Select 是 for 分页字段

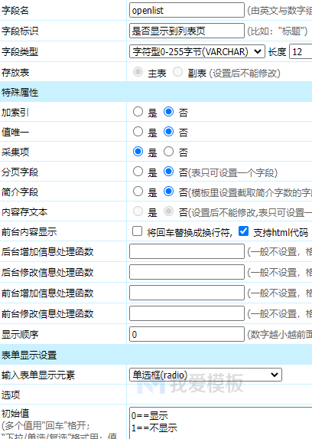point(138,172)
